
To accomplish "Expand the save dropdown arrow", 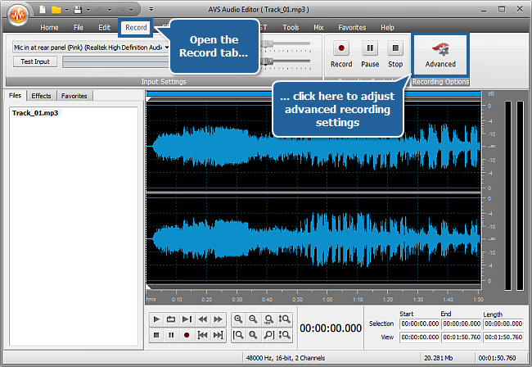I will pyautogui.click(x=88, y=10).
